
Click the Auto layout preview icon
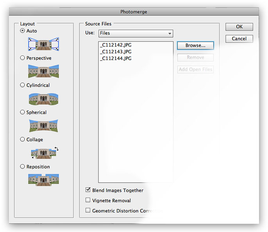[x=43, y=43]
